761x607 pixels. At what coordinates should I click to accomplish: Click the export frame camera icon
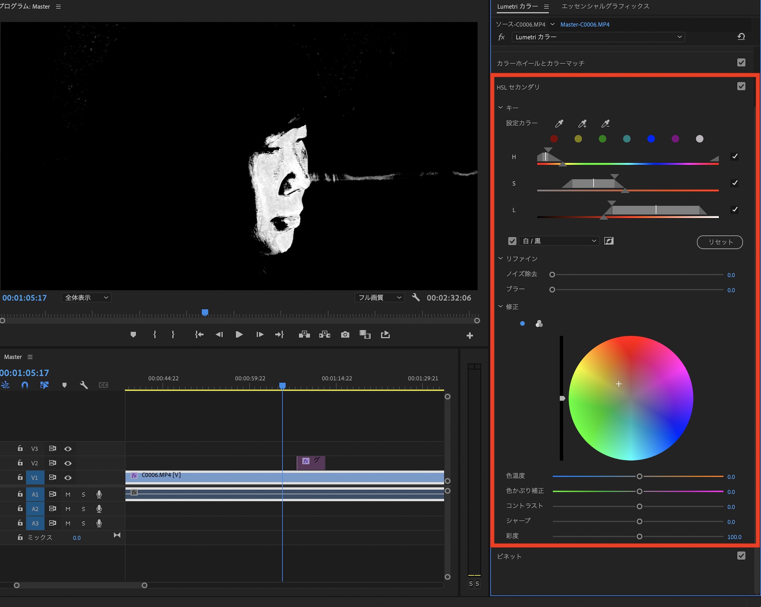[x=345, y=335]
